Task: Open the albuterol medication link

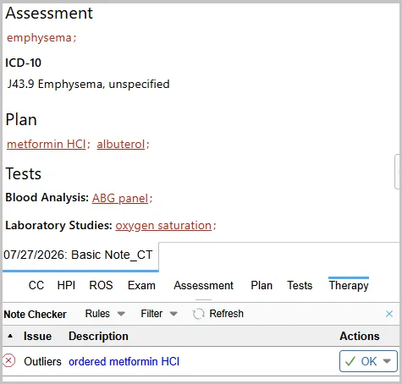Action: 121,145
